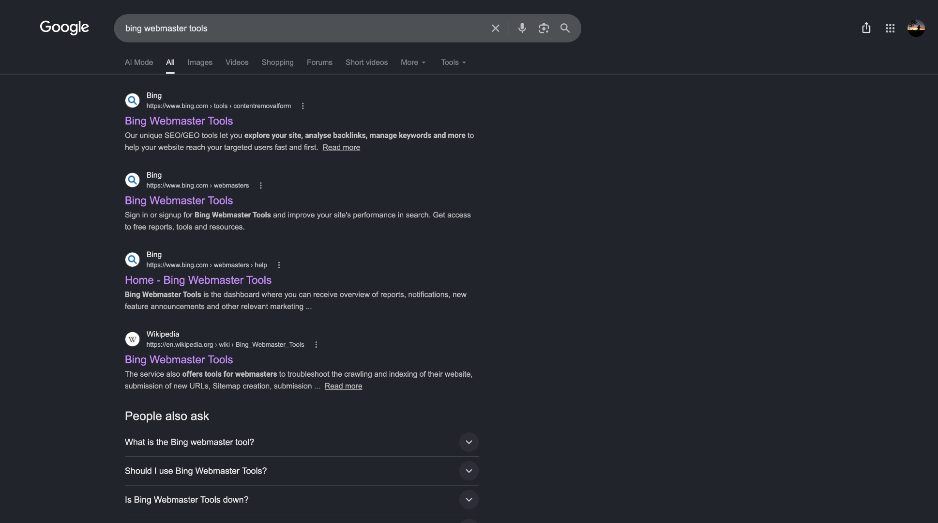Click the Wikipedia URL breadcrumb text
Viewport: 938px width, 523px height.
[x=226, y=345]
